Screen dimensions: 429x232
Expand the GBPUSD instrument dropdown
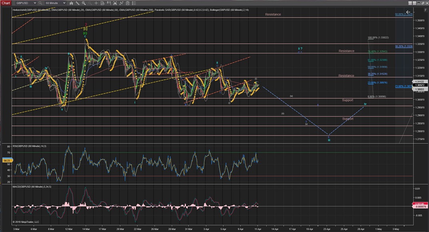(x=35, y=3)
